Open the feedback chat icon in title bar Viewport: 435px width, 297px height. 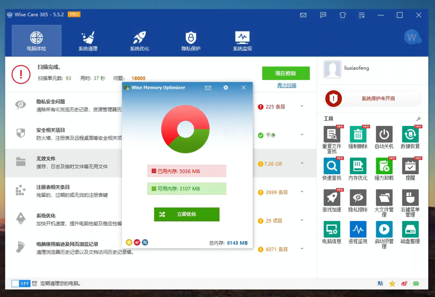(323, 15)
